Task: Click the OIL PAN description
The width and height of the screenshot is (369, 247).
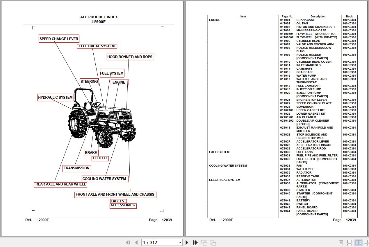Action: tap(302, 24)
